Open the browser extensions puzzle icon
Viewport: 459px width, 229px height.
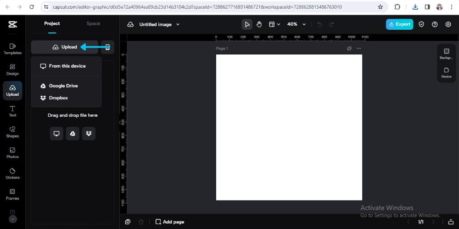[397, 7]
